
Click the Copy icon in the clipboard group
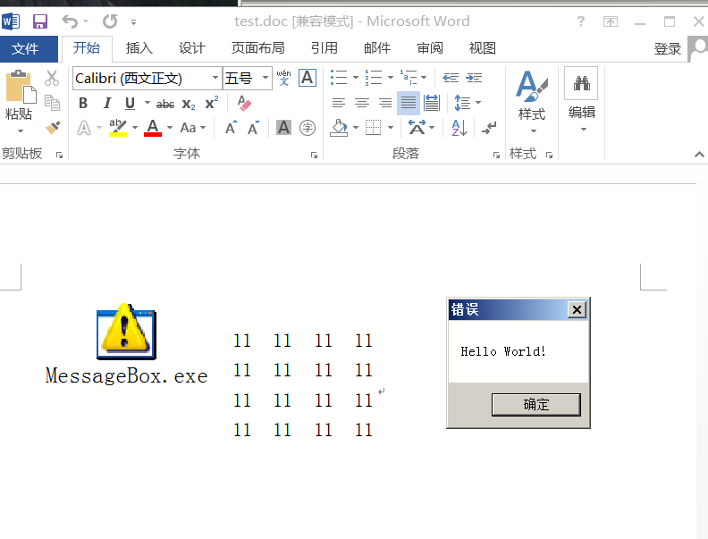[52, 103]
